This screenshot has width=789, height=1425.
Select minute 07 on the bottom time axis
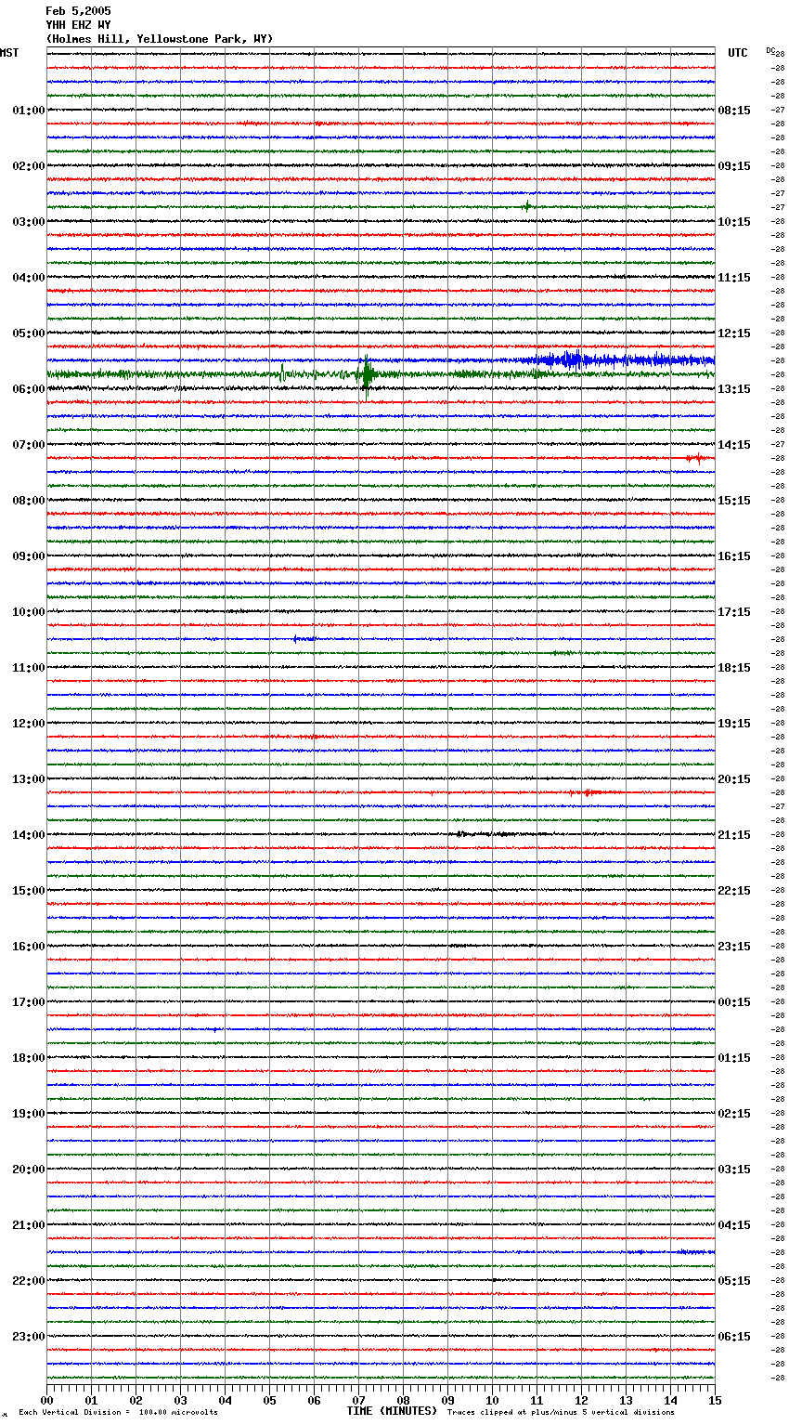tap(359, 1400)
